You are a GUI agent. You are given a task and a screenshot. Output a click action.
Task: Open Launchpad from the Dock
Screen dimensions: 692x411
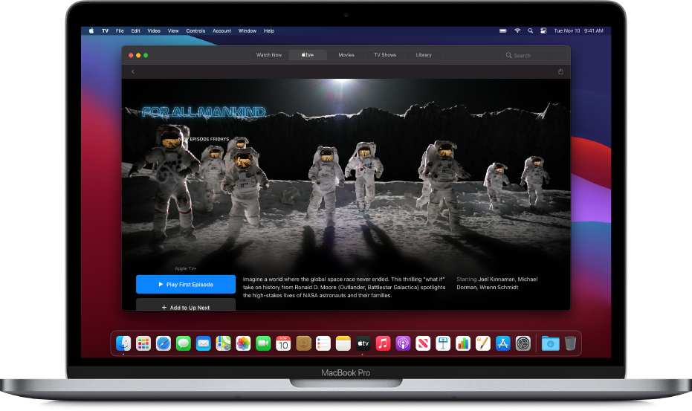pos(143,343)
